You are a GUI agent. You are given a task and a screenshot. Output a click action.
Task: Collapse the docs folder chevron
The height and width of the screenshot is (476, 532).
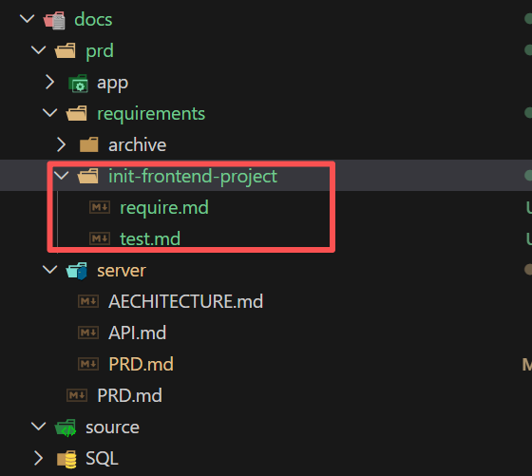[x=28, y=19]
